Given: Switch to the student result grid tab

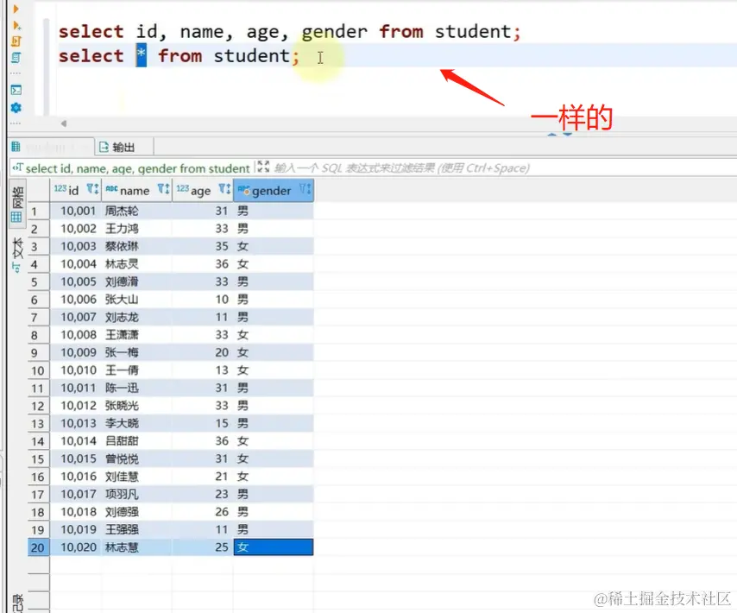Looking at the screenshot, I should pyautogui.click(x=50, y=147).
